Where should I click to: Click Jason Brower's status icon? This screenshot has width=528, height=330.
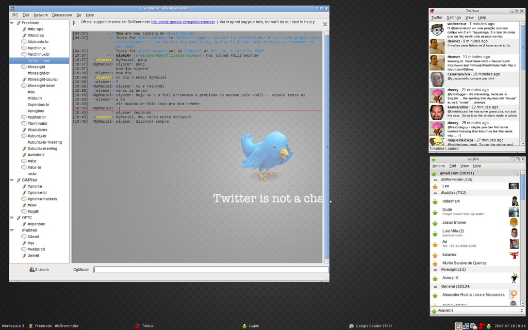435,223
